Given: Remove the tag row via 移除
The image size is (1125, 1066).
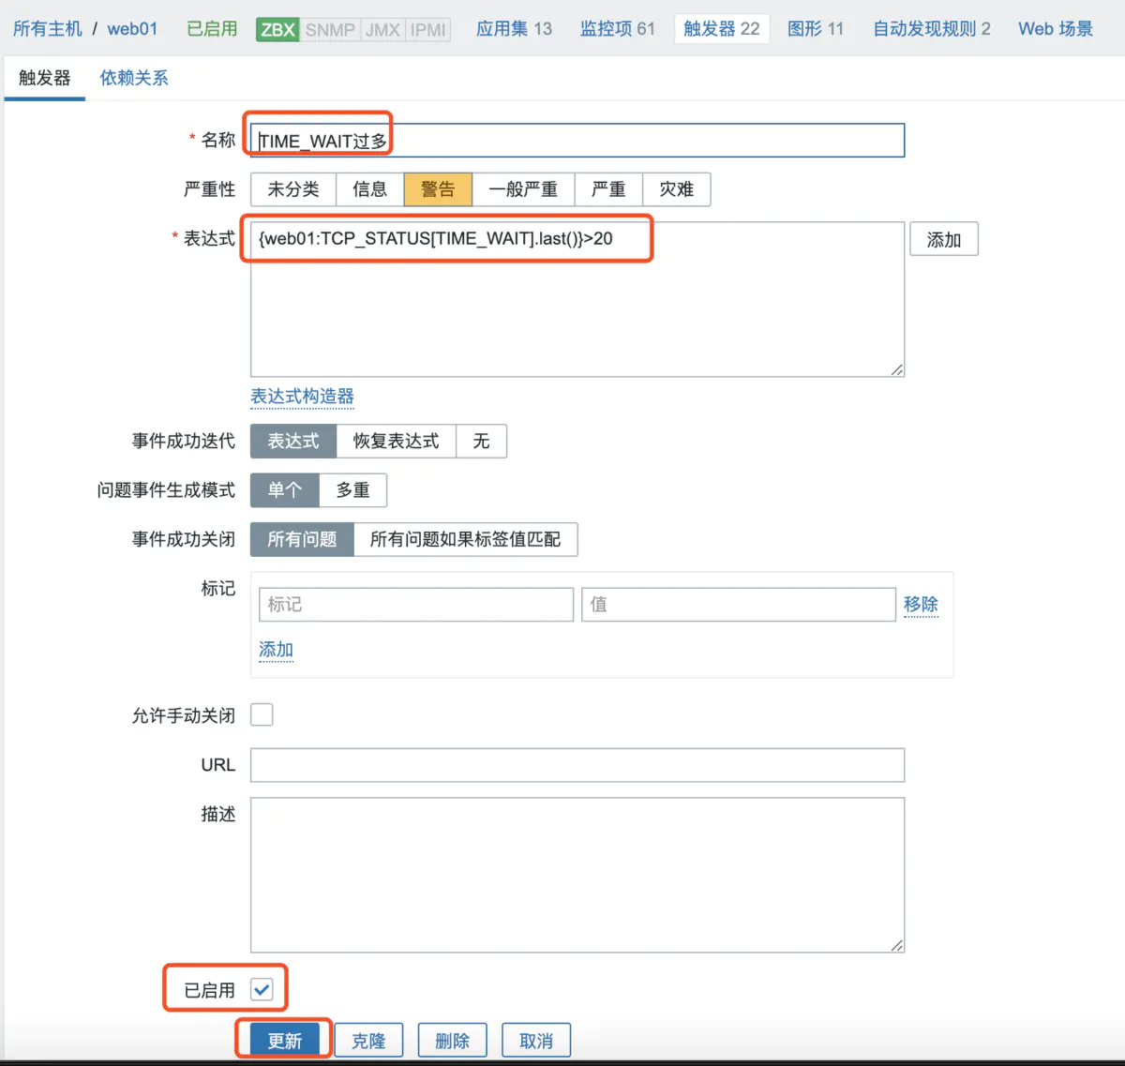Looking at the screenshot, I should coord(922,604).
